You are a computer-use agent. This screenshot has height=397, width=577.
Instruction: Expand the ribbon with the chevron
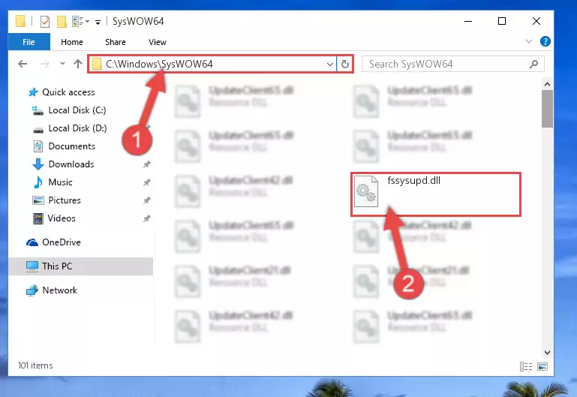[529, 41]
